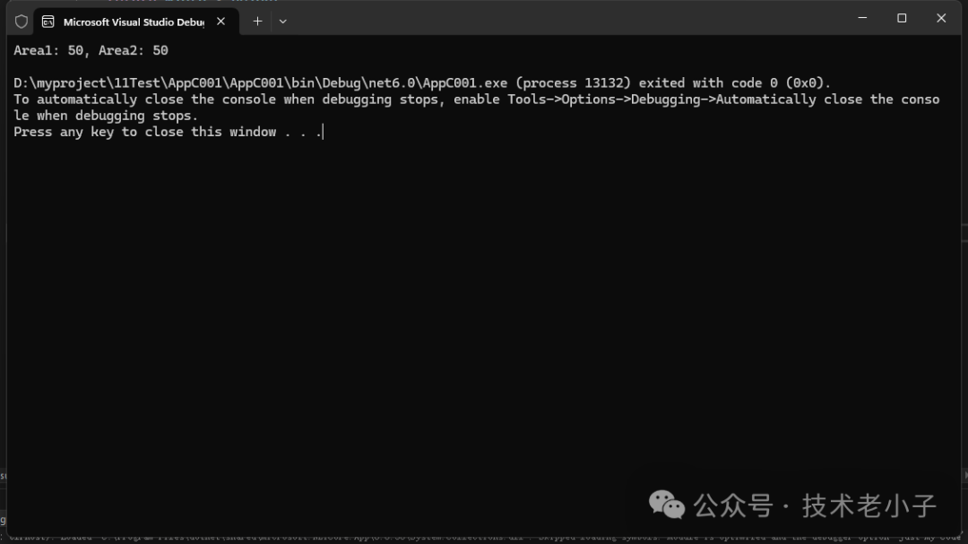968x544 pixels.
Task: Maximize the terminal window
Action: [x=902, y=18]
